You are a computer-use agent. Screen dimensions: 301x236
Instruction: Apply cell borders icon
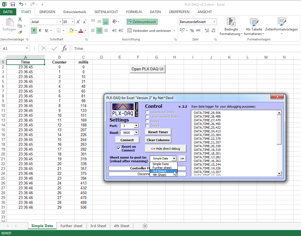(x=59, y=30)
